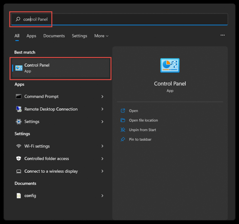This screenshot has width=239, height=224.
Task: Expand the config document chevron
Action: [x=102, y=196]
